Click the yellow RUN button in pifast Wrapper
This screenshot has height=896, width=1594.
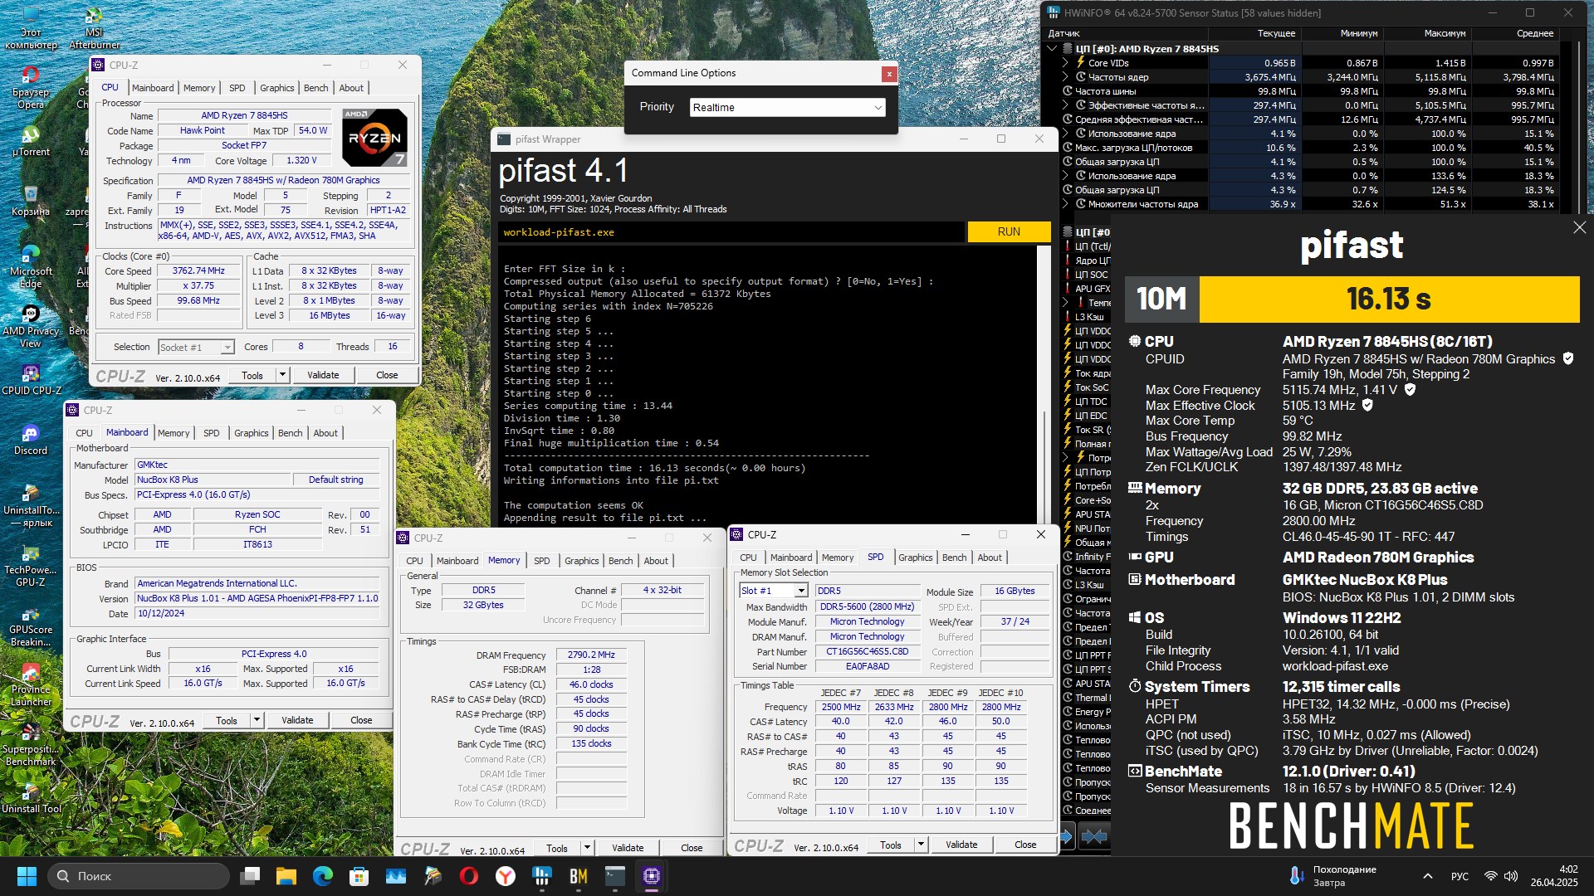click(x=1009, y=231)
